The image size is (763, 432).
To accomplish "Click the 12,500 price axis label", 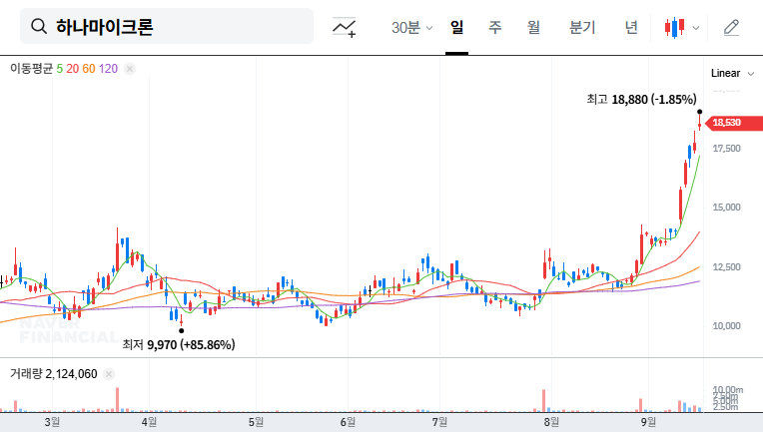I will click(726, 267).
